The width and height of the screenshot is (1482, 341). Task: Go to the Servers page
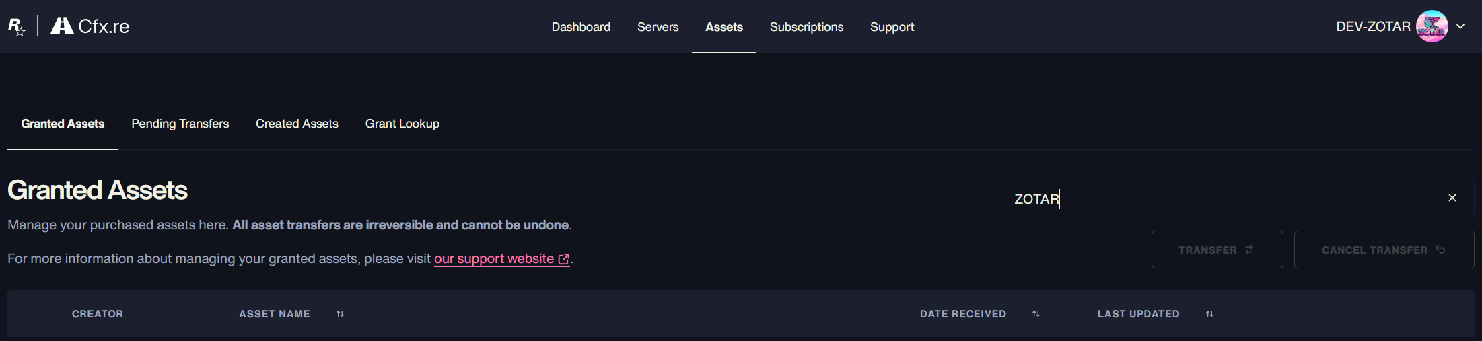pyautogui.click(x=658, y=27)
